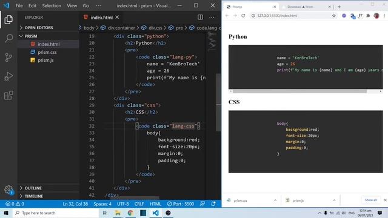Expand the Outline section
Screen dimensions: 388x218
pos(48,188)
